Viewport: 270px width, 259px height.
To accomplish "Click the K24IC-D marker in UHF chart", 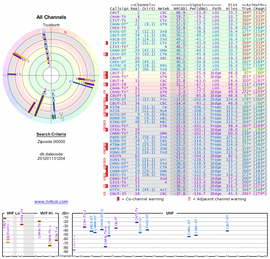I will point(109,236).
